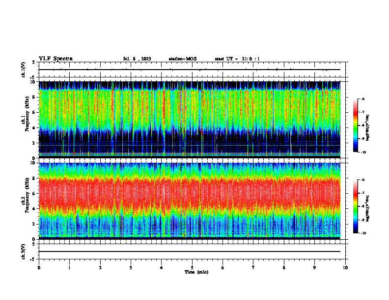Viewport: 389px width, 300px height.
Task: Click the "ch.1(V)" axis label
Action: point(24,70)
